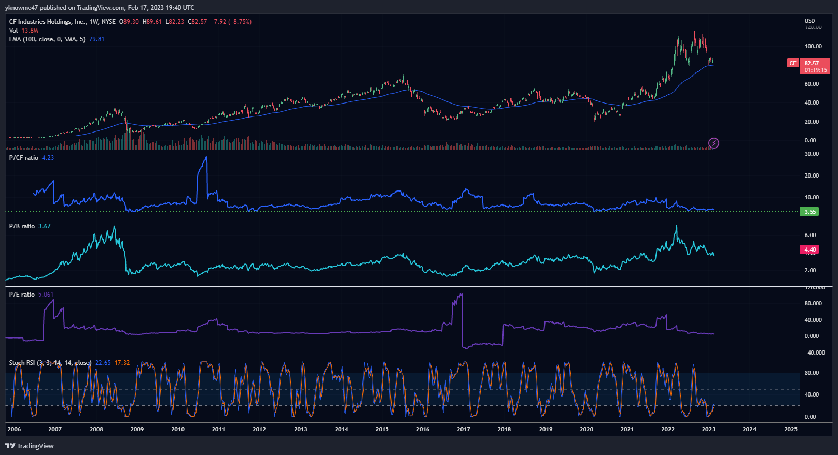838x455 pixels.
Task: Click the 2023 year label on time axis
Action: 708,429
